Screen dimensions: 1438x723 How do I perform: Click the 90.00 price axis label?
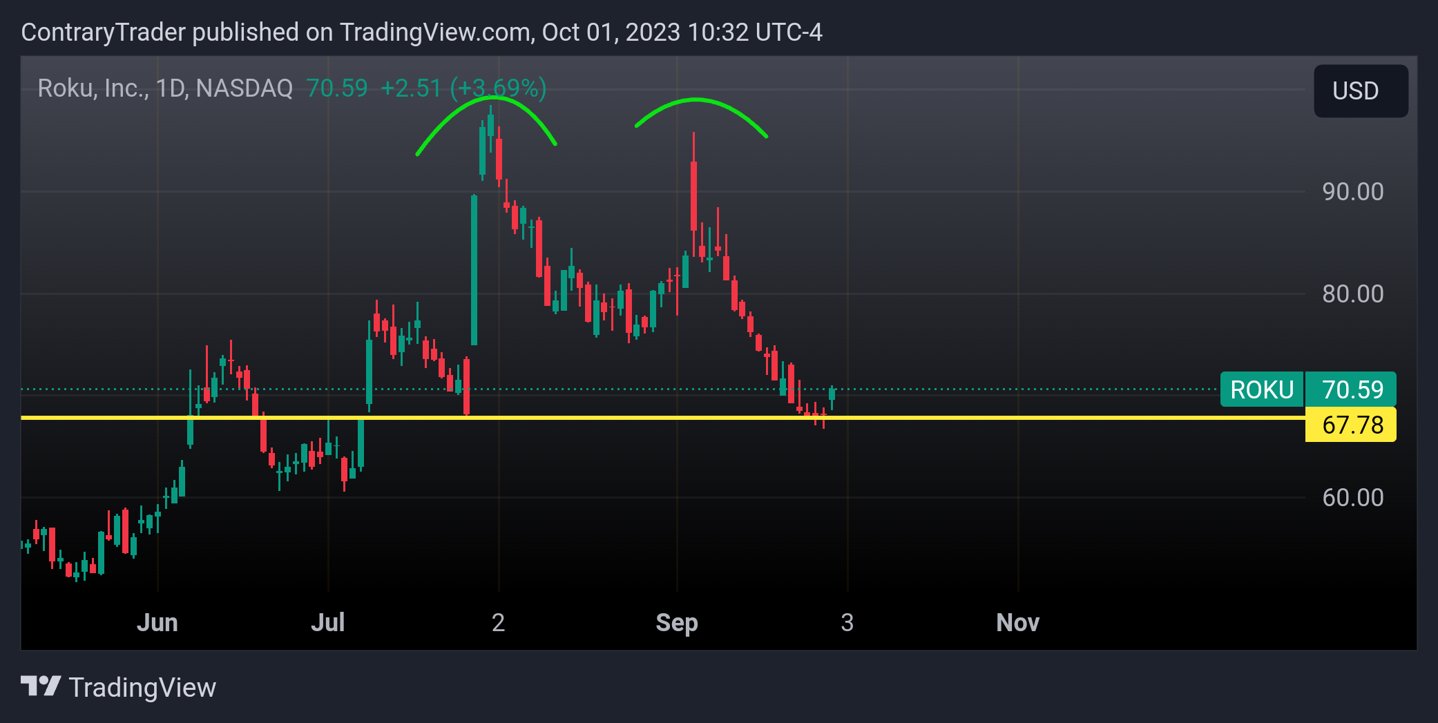coord(1352,192)
